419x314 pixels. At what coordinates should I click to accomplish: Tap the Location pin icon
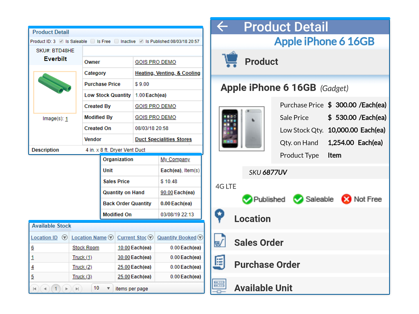(219, 216)
